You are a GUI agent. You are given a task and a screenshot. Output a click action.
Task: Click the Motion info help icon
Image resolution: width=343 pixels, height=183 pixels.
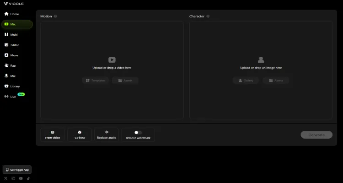tap(55, 16)
